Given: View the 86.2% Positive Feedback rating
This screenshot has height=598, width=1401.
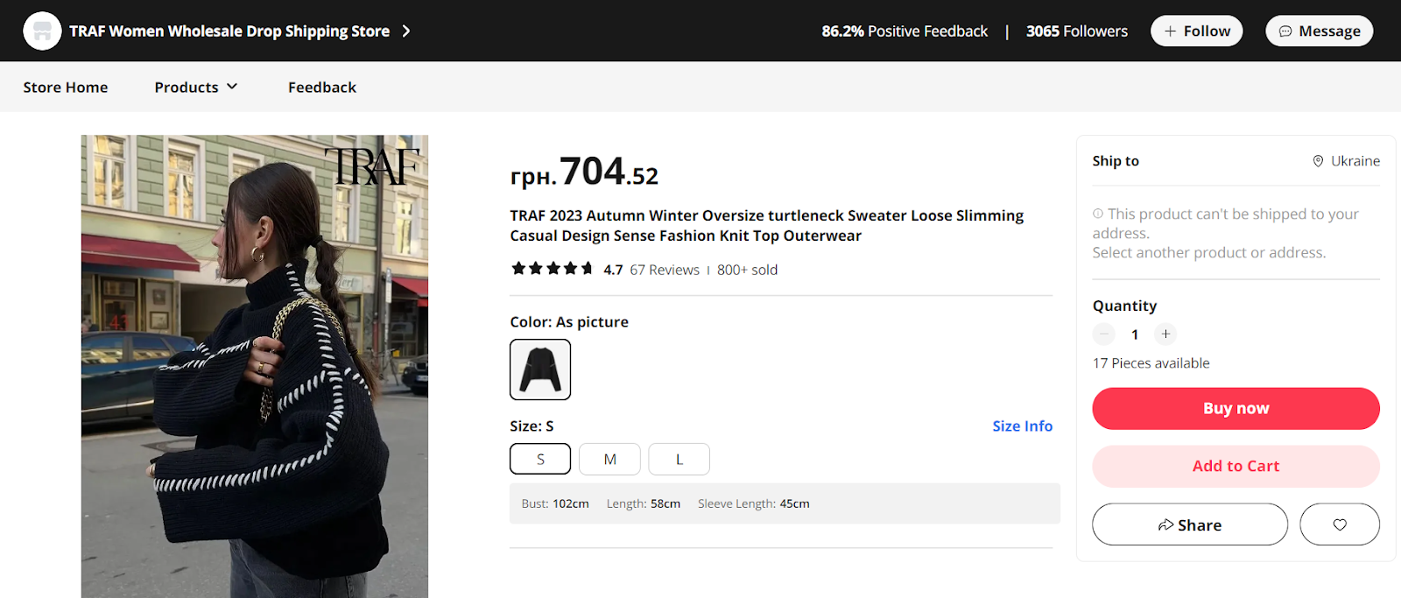Looking at the screenshot, I should (x=905, y=31).
